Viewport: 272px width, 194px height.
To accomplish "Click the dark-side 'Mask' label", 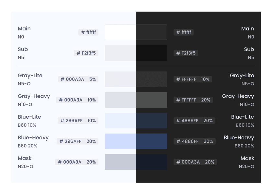I will (x=247, y=158).
